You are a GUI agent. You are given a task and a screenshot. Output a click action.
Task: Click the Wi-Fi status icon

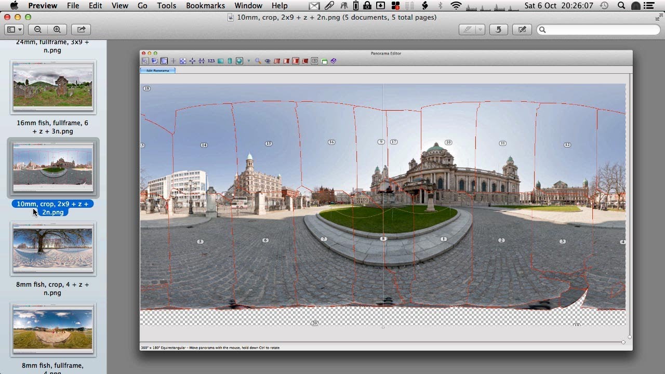(456, 6)
